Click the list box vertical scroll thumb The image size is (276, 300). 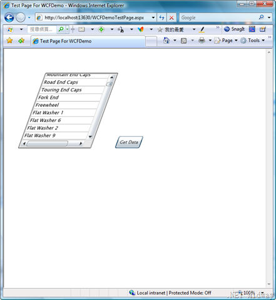110,84
